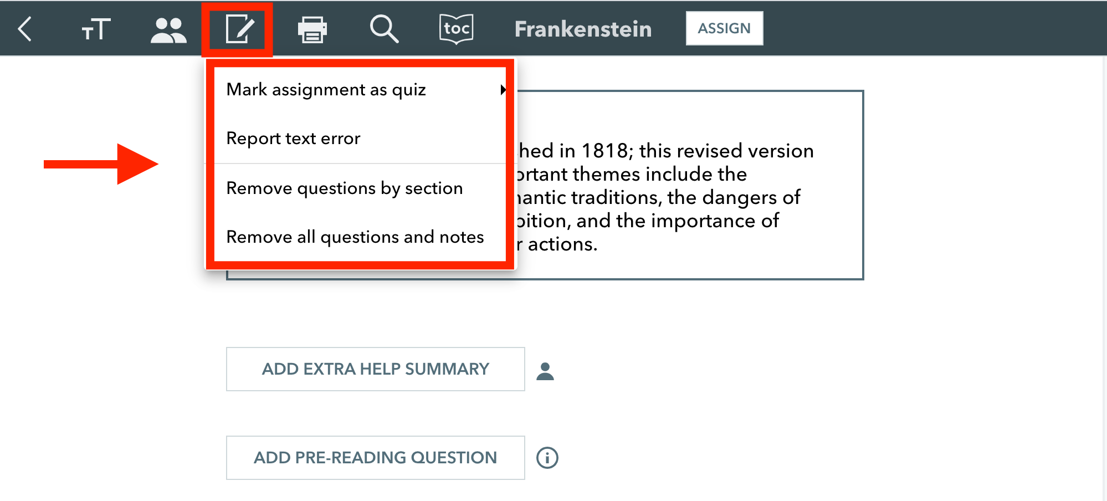Open search with the magnifier icon

[384, 29]
